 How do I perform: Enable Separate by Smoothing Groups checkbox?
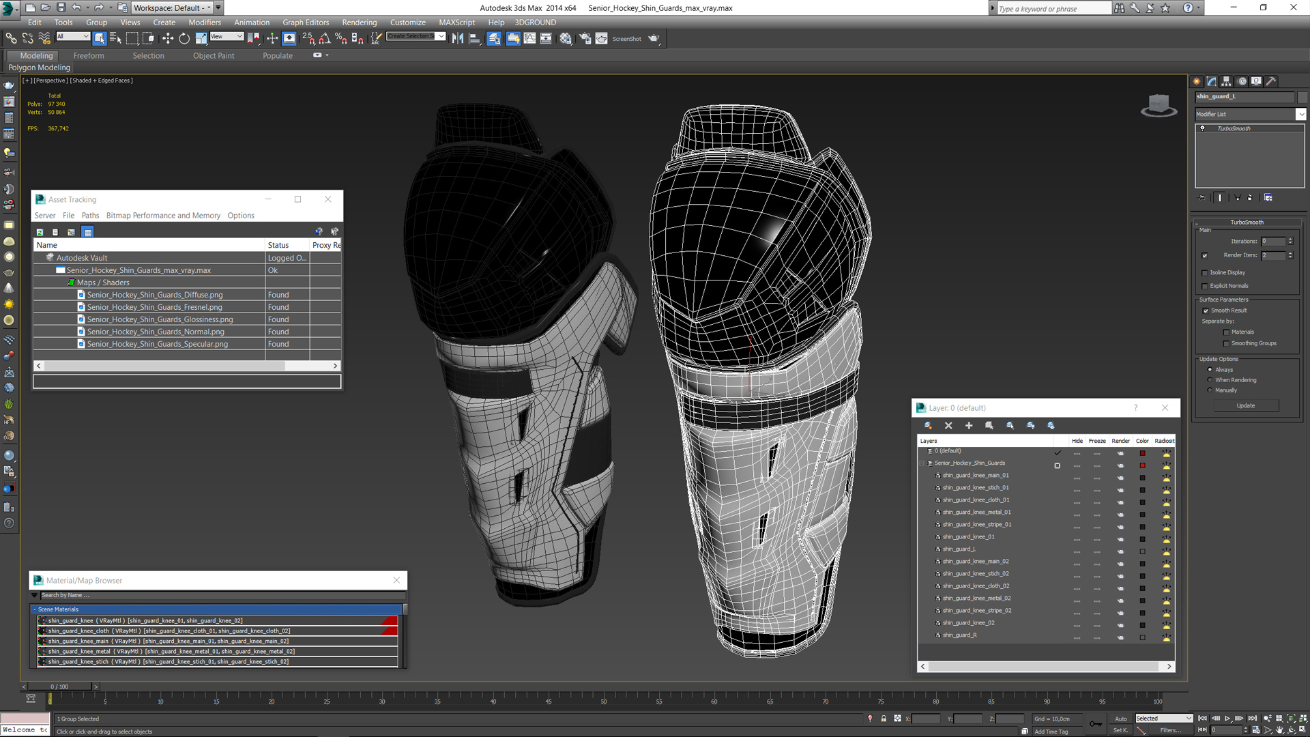coord(1226,344)
